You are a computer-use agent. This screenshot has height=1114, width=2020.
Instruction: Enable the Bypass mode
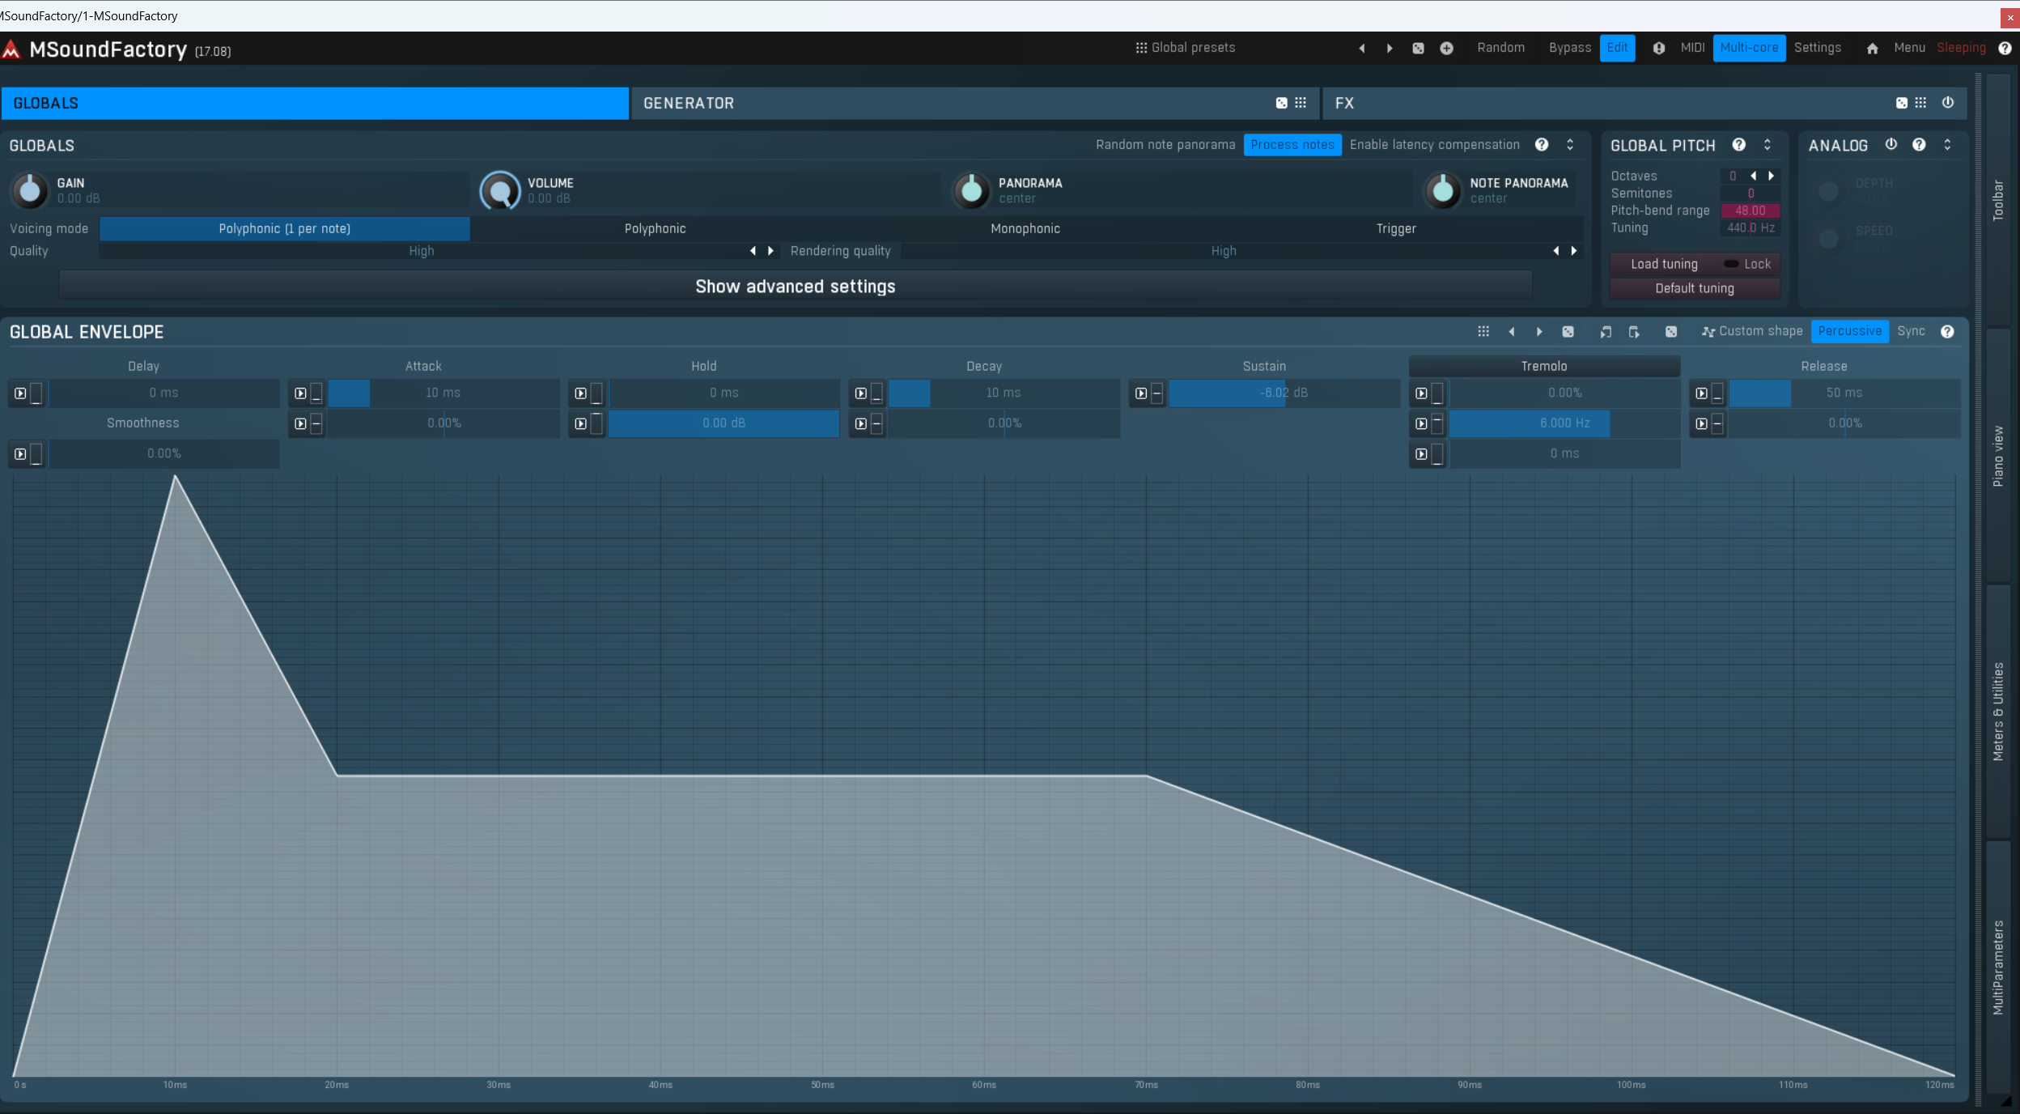click(1568, 48)
